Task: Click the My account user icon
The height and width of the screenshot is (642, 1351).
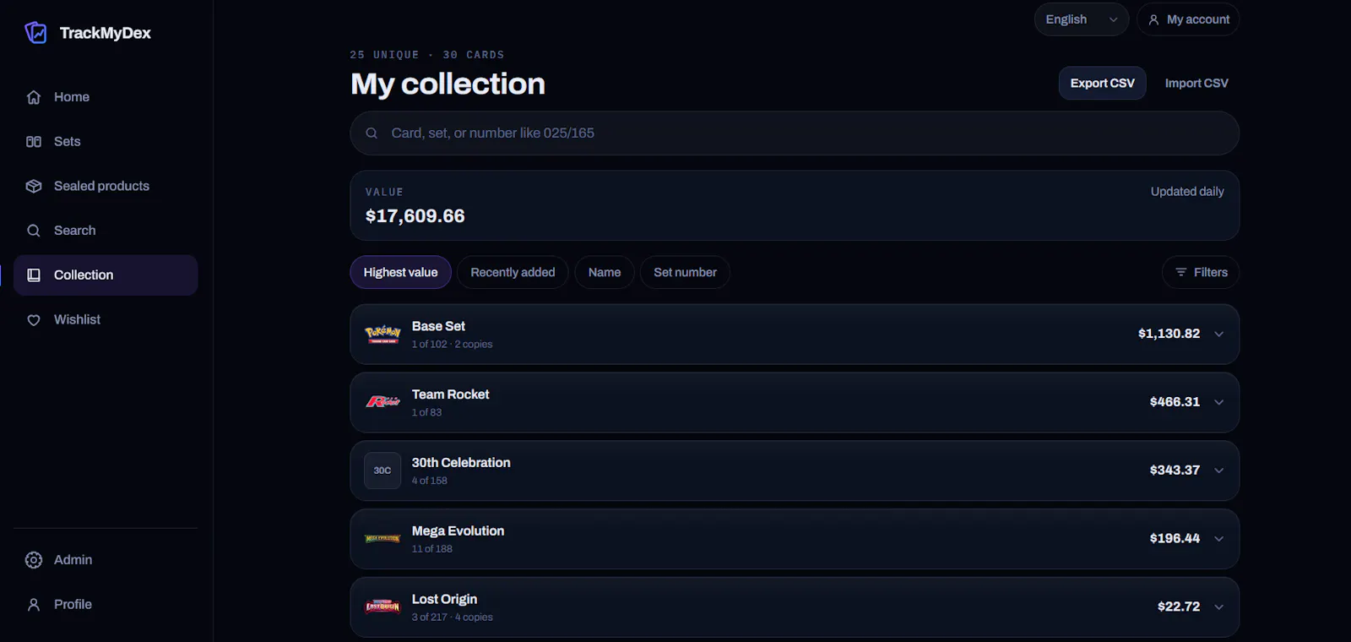Action: coord(1153,19)
